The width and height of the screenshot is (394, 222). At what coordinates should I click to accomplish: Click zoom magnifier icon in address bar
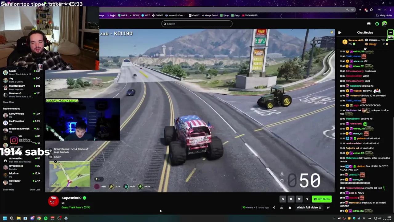tap(348, 10)
